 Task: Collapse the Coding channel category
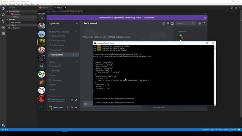[x=52, y=62]
